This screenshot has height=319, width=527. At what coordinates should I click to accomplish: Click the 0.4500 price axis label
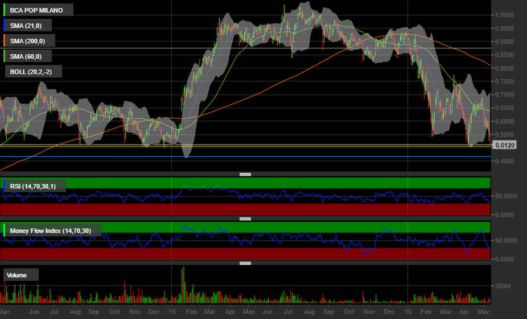coord(504,161)
